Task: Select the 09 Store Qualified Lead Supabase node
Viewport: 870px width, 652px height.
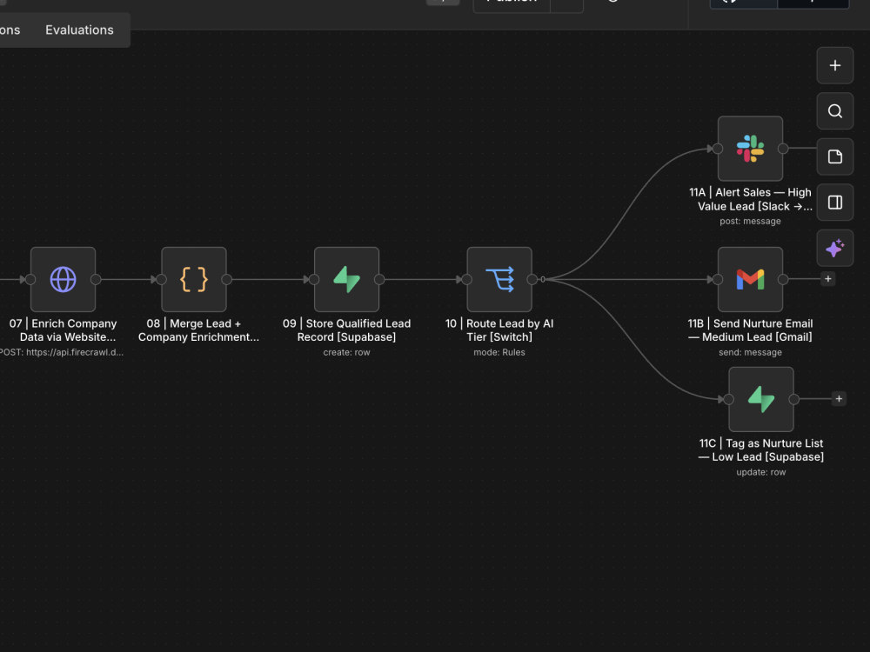Action: 347,279
